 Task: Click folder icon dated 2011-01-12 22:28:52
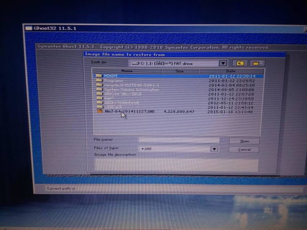point(99,80)
